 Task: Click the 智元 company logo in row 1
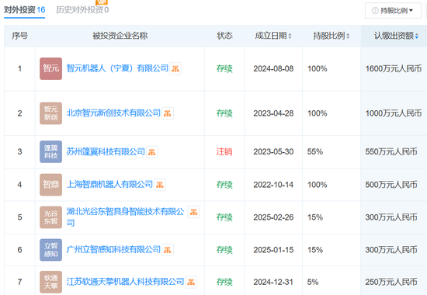[51, 68]
